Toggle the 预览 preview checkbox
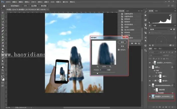177x109 pixels. pyautogui.click(x=119, y=50)
